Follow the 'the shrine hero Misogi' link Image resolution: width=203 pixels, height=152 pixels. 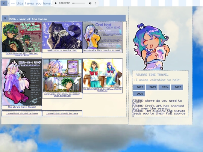pos(22,107)
